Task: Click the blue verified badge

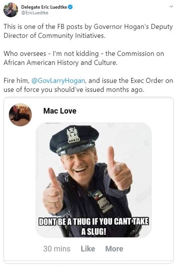Action: [70, 7]
